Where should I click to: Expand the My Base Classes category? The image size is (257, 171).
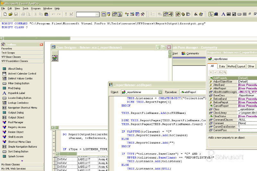click(x=22, y=165)
